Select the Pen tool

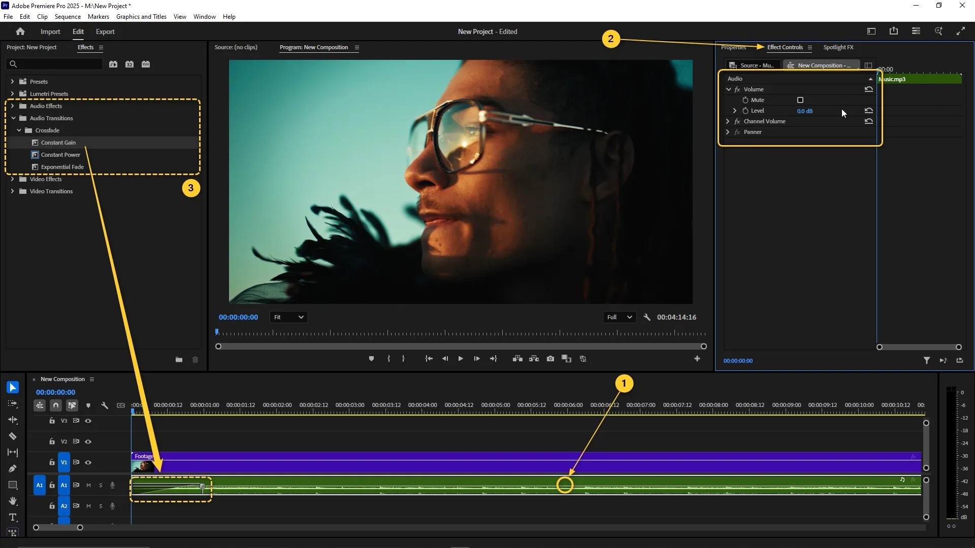[x=13, y=469]
